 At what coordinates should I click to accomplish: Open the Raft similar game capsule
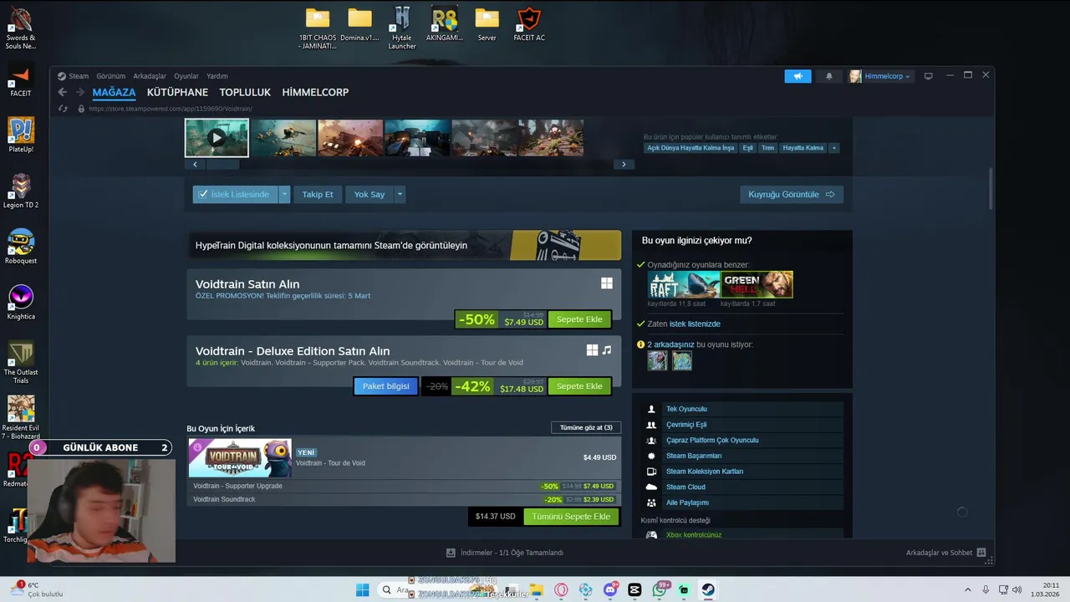683,284
